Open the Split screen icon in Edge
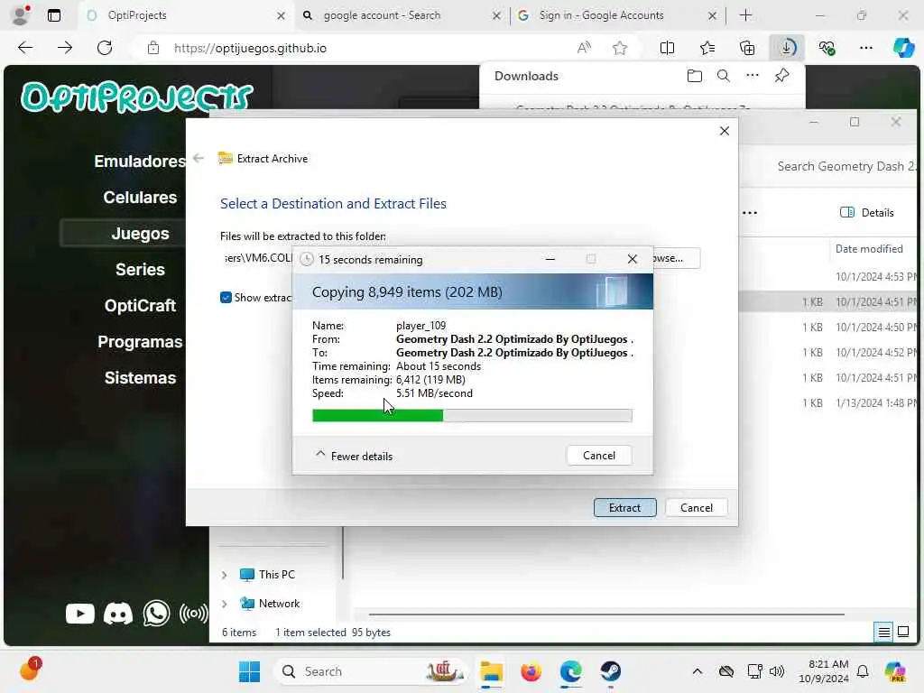924x693 pixels. tap(667, 48)
